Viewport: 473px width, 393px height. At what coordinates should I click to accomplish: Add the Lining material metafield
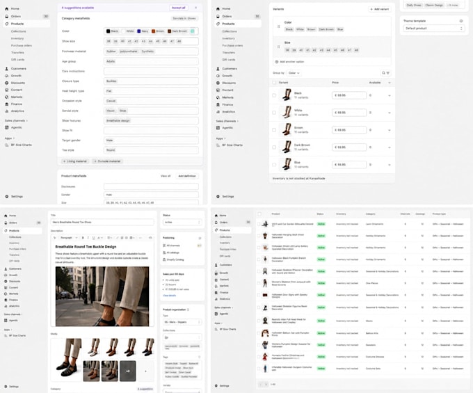pos(75,161)
